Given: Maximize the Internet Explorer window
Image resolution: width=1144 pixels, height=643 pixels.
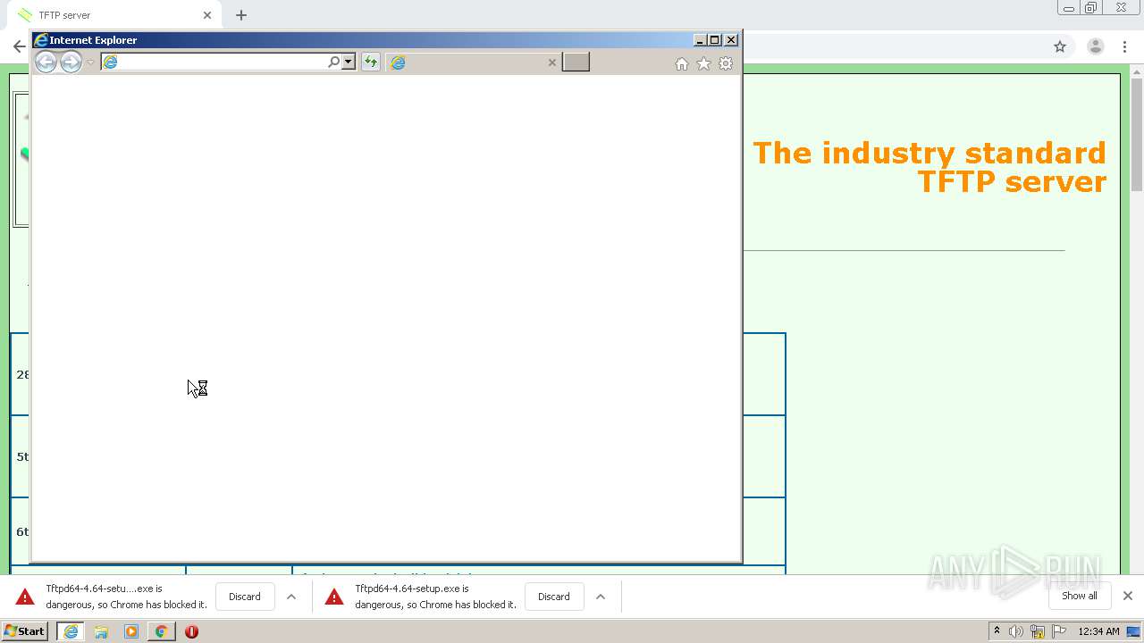Looking at the screenshot, I should point(715,40).
